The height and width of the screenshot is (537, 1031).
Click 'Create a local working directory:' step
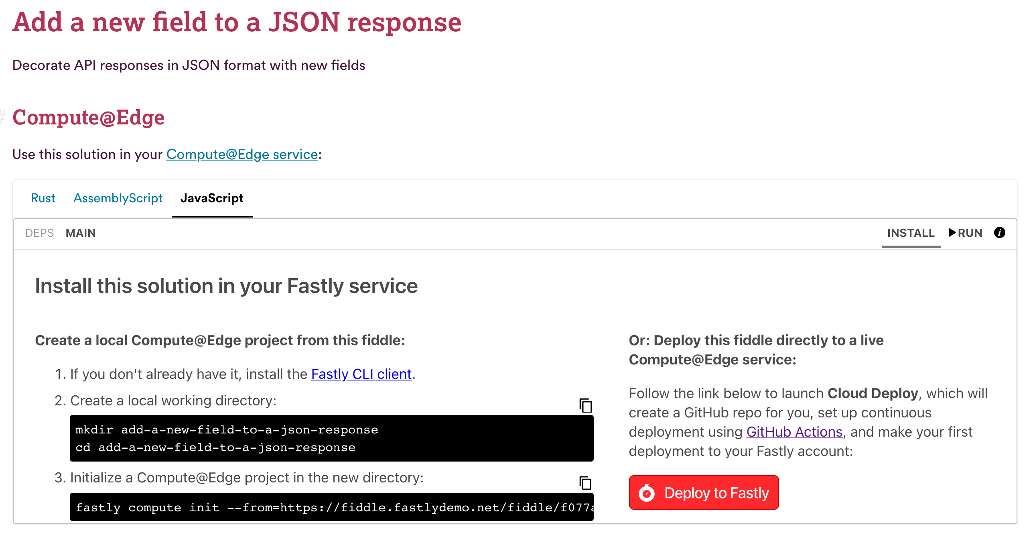[173, 401]
